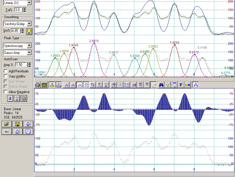This screenshot has height=177, width=235.
Task: Click the printer icon in graph toolbar
Action: click(37, 85)
